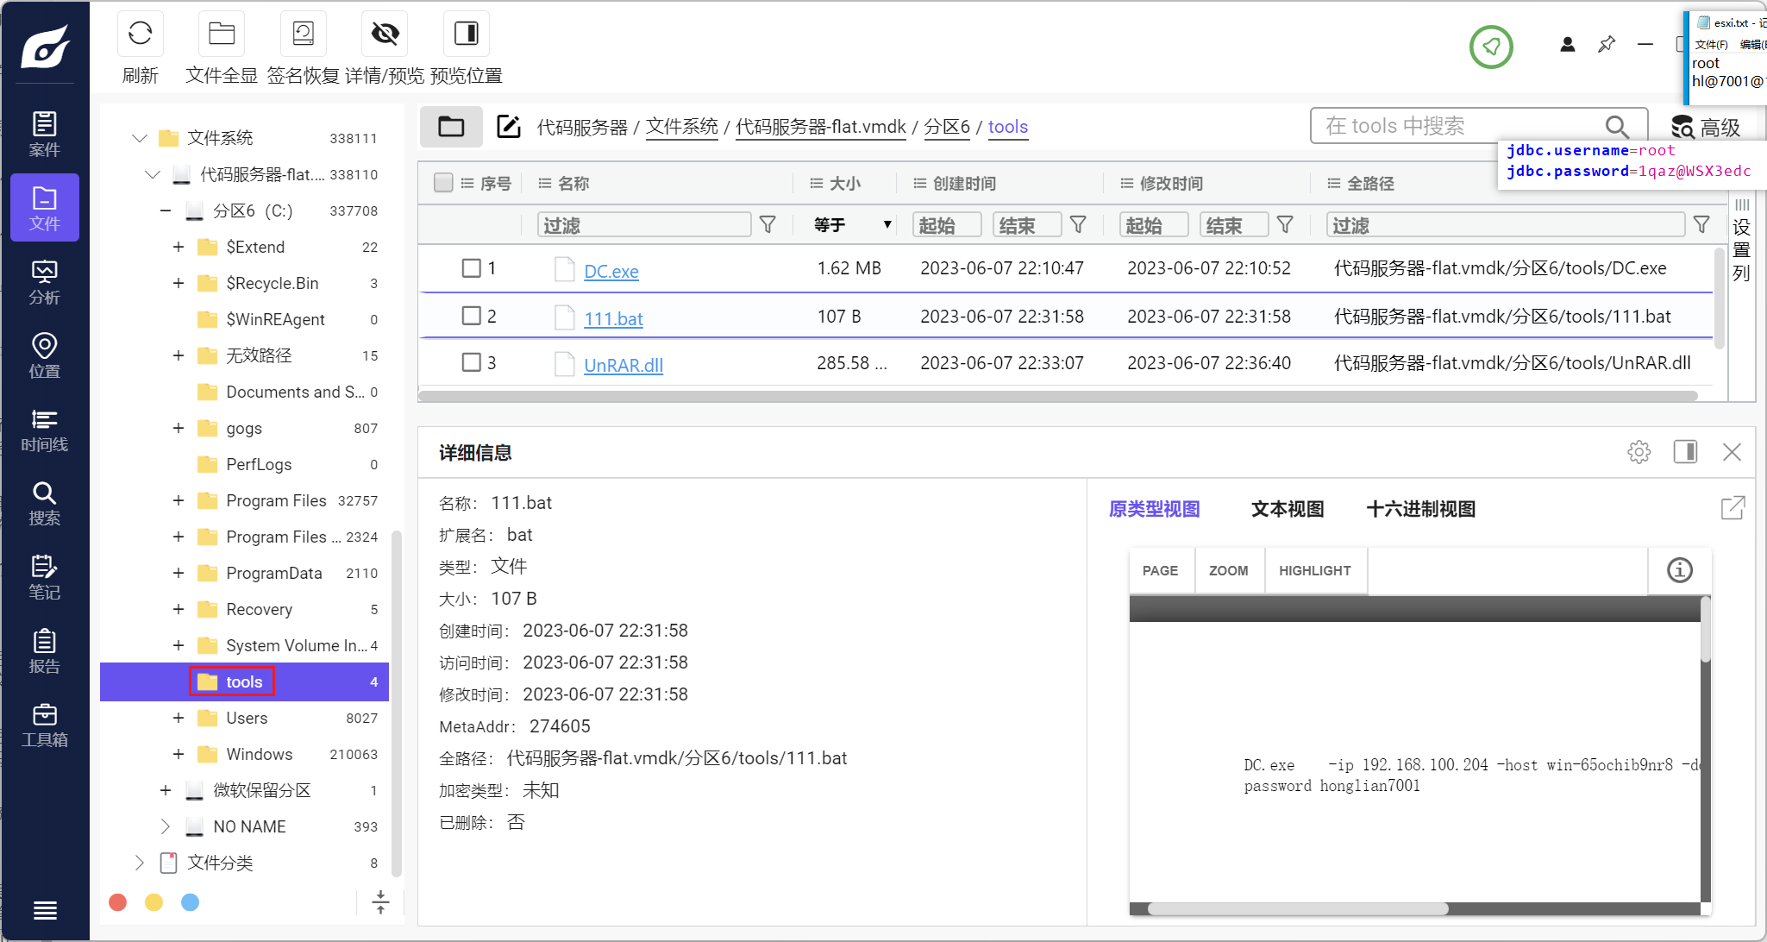Click the 刷新 refresh icon

[x=140, y=34]
